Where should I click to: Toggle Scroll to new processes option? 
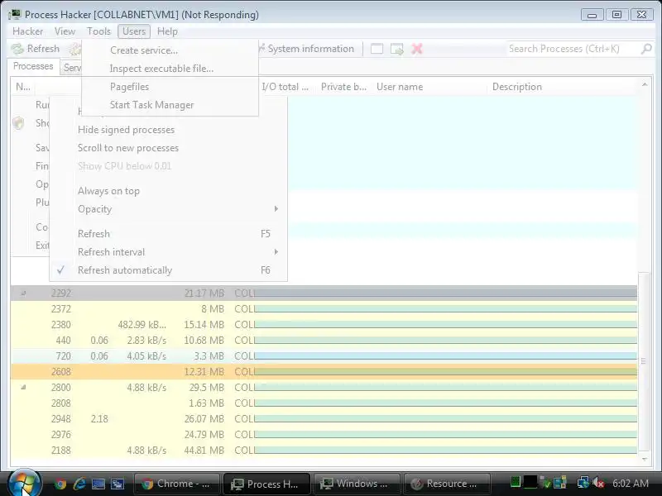168,148
